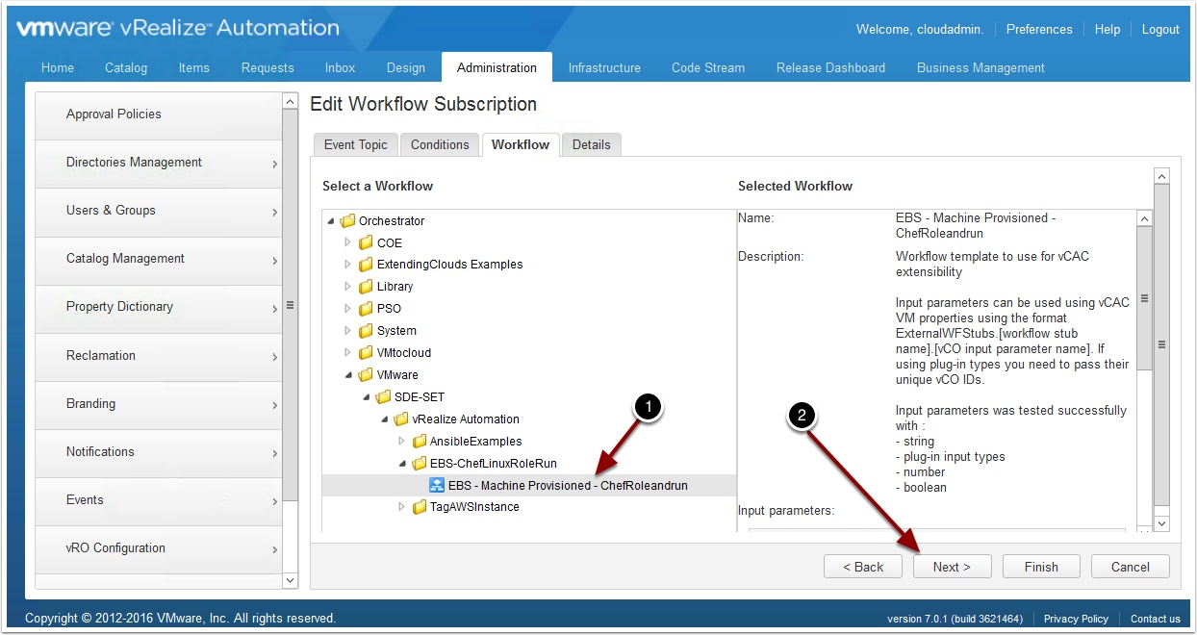Click the System folder icon
The height and width of the screenshot is (635, 1197).
[366, 331]
